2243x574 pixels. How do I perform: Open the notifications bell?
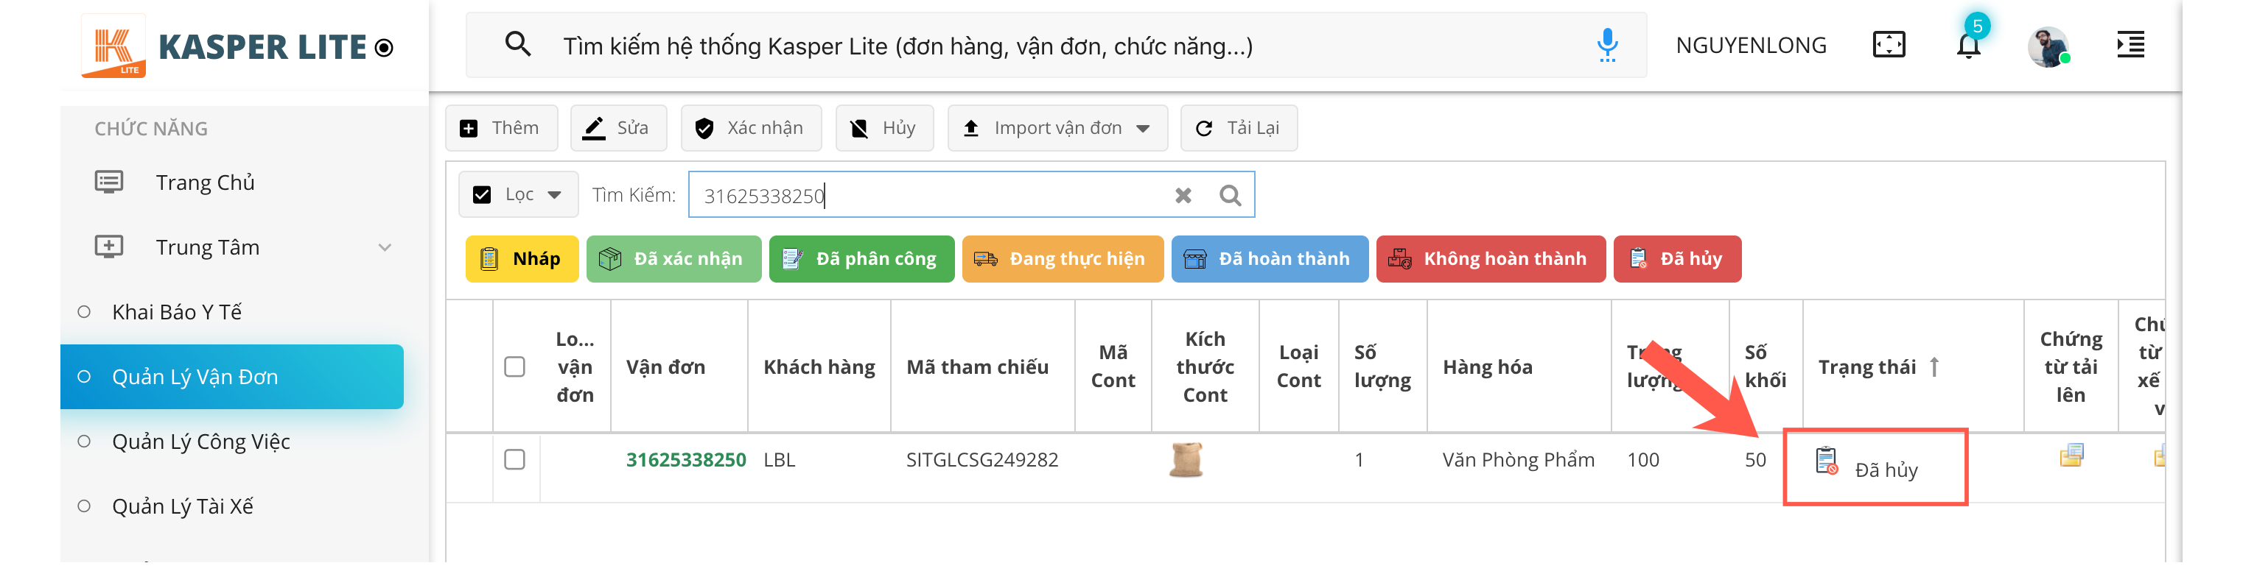tap(1968, 45)
